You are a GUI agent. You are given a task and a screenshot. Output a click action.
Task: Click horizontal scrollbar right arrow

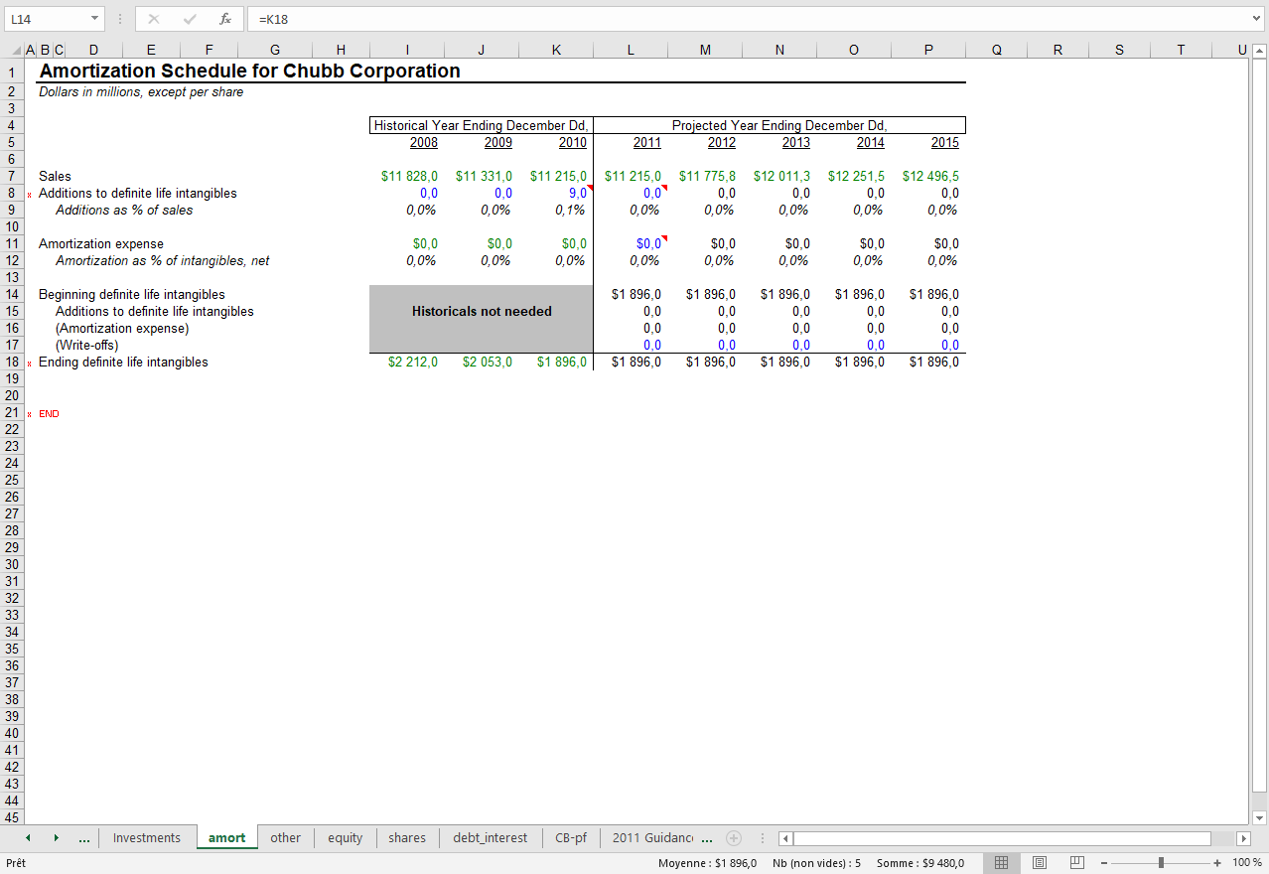[1242, 838]
